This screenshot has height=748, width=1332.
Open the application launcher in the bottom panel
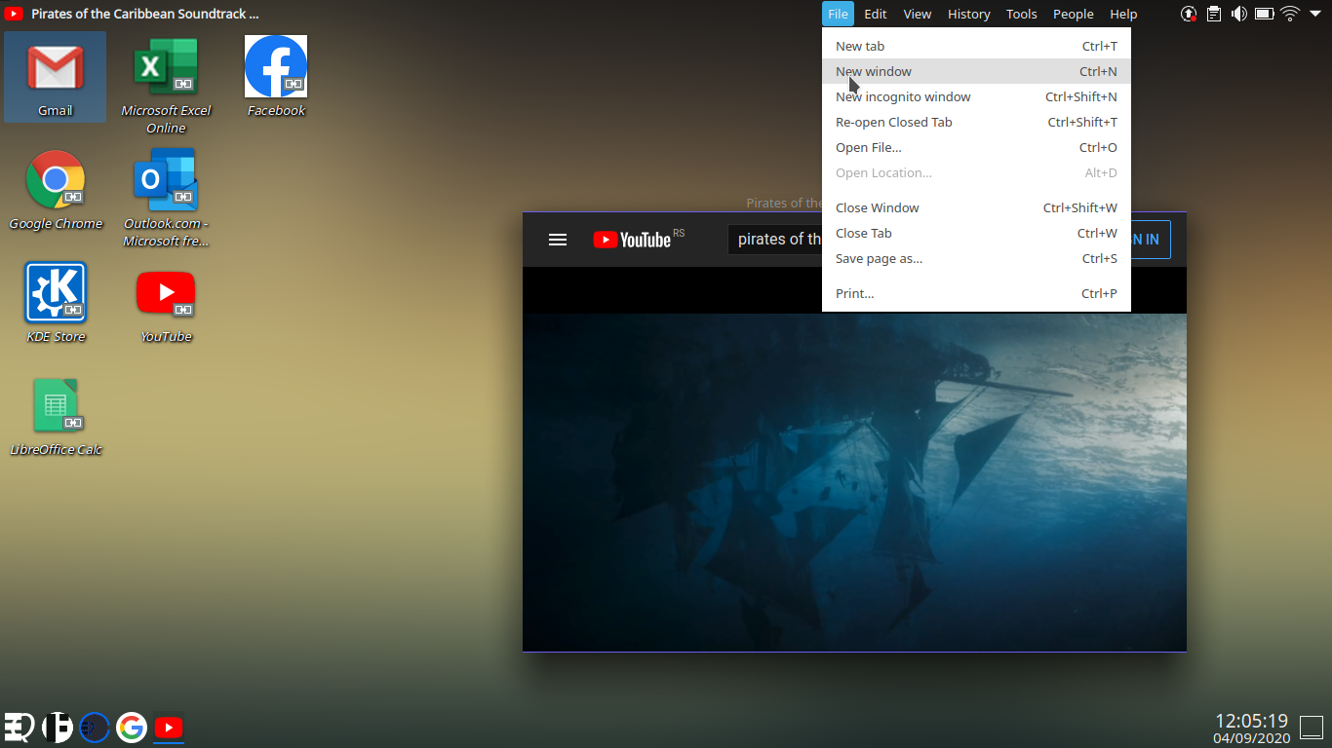click(x=20, y=728)
